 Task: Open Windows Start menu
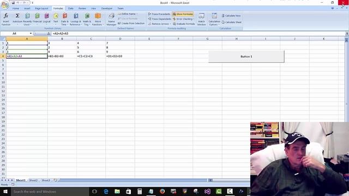coord(5,191)
